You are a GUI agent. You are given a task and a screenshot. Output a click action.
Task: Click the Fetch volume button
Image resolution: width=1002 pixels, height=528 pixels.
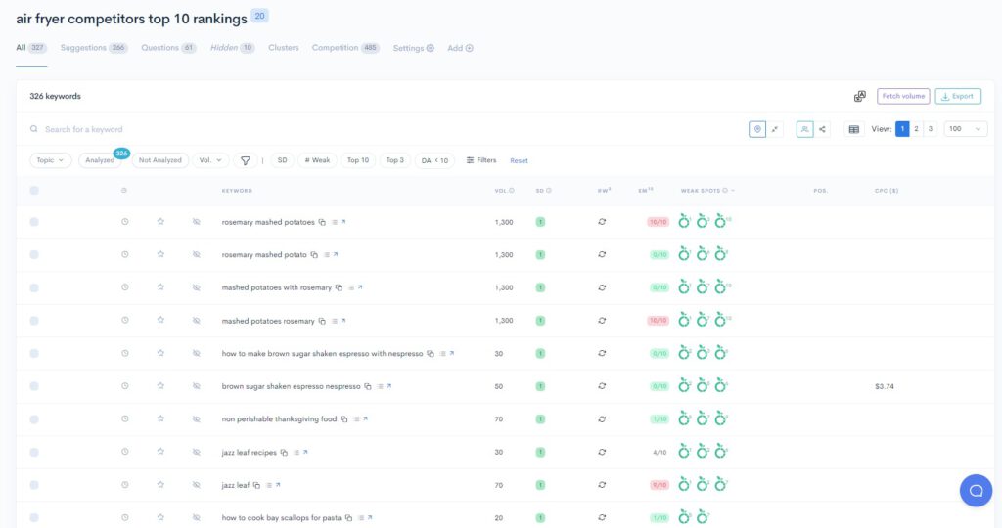pos(902,96)
